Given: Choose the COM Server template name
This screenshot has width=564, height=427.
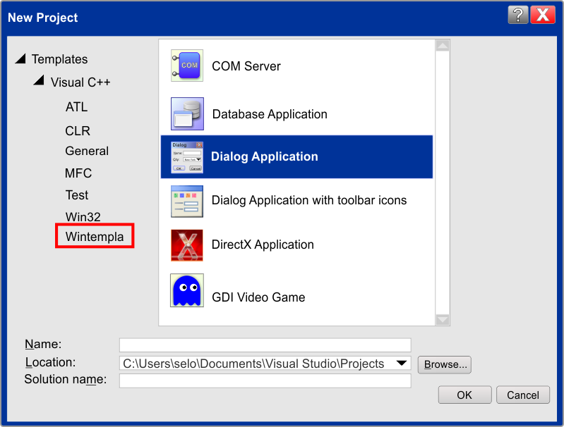Looking at the screenshot, I should pyautogui.click(x=246, y=66).
